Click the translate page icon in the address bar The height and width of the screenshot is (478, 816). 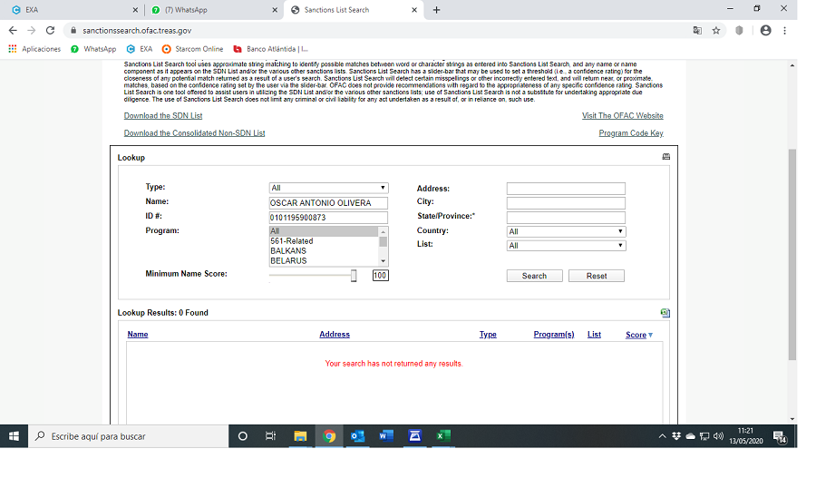pyautogui.click(x=696, y=30)
